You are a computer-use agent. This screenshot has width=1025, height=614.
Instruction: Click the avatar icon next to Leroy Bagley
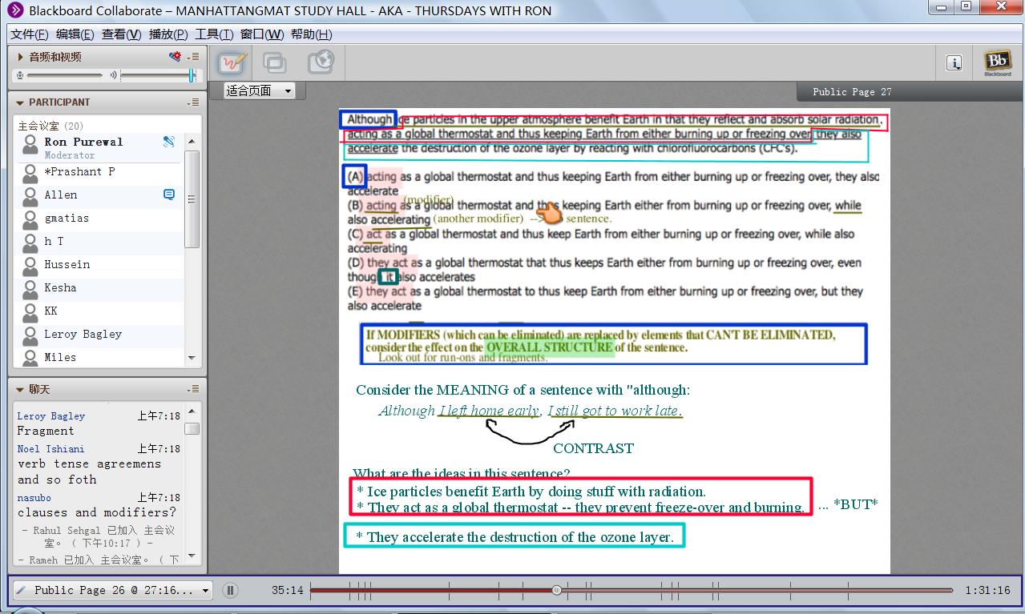tap(30, 335)
